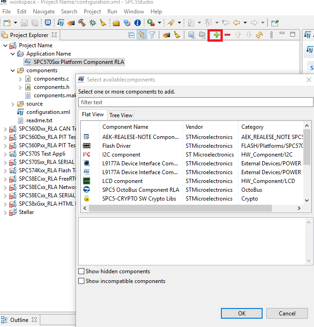Click the briefcase icon in main toolbar
The image size is (314, 327).
coord(116,23)
